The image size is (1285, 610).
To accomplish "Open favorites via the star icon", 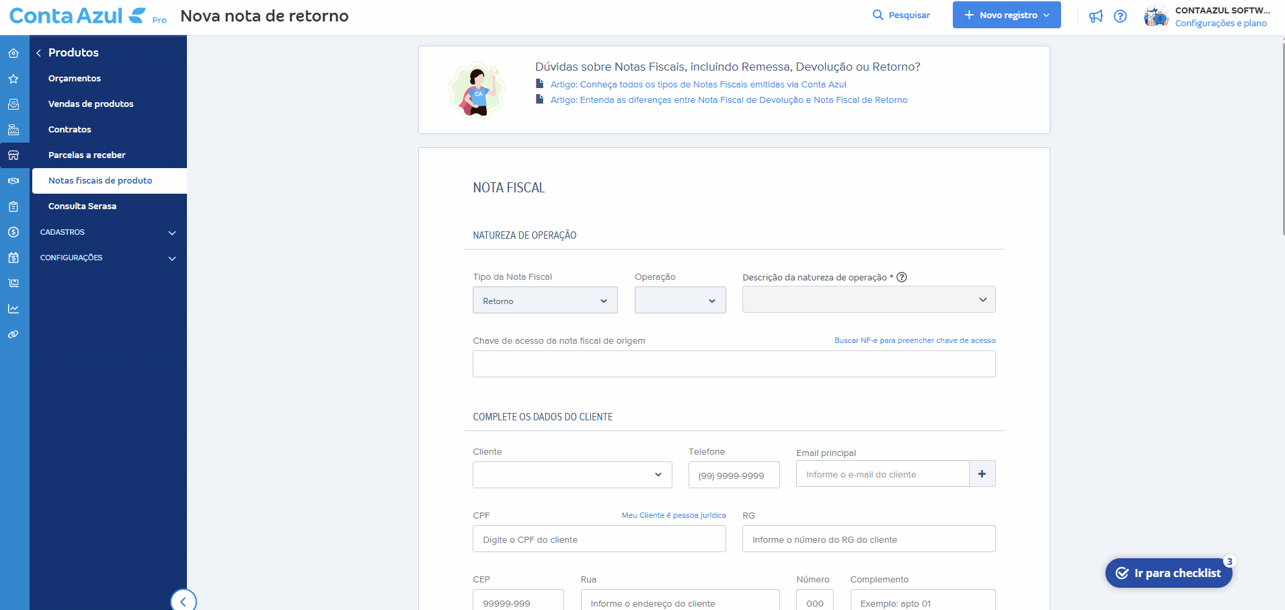I will click(x=13, y=79).
